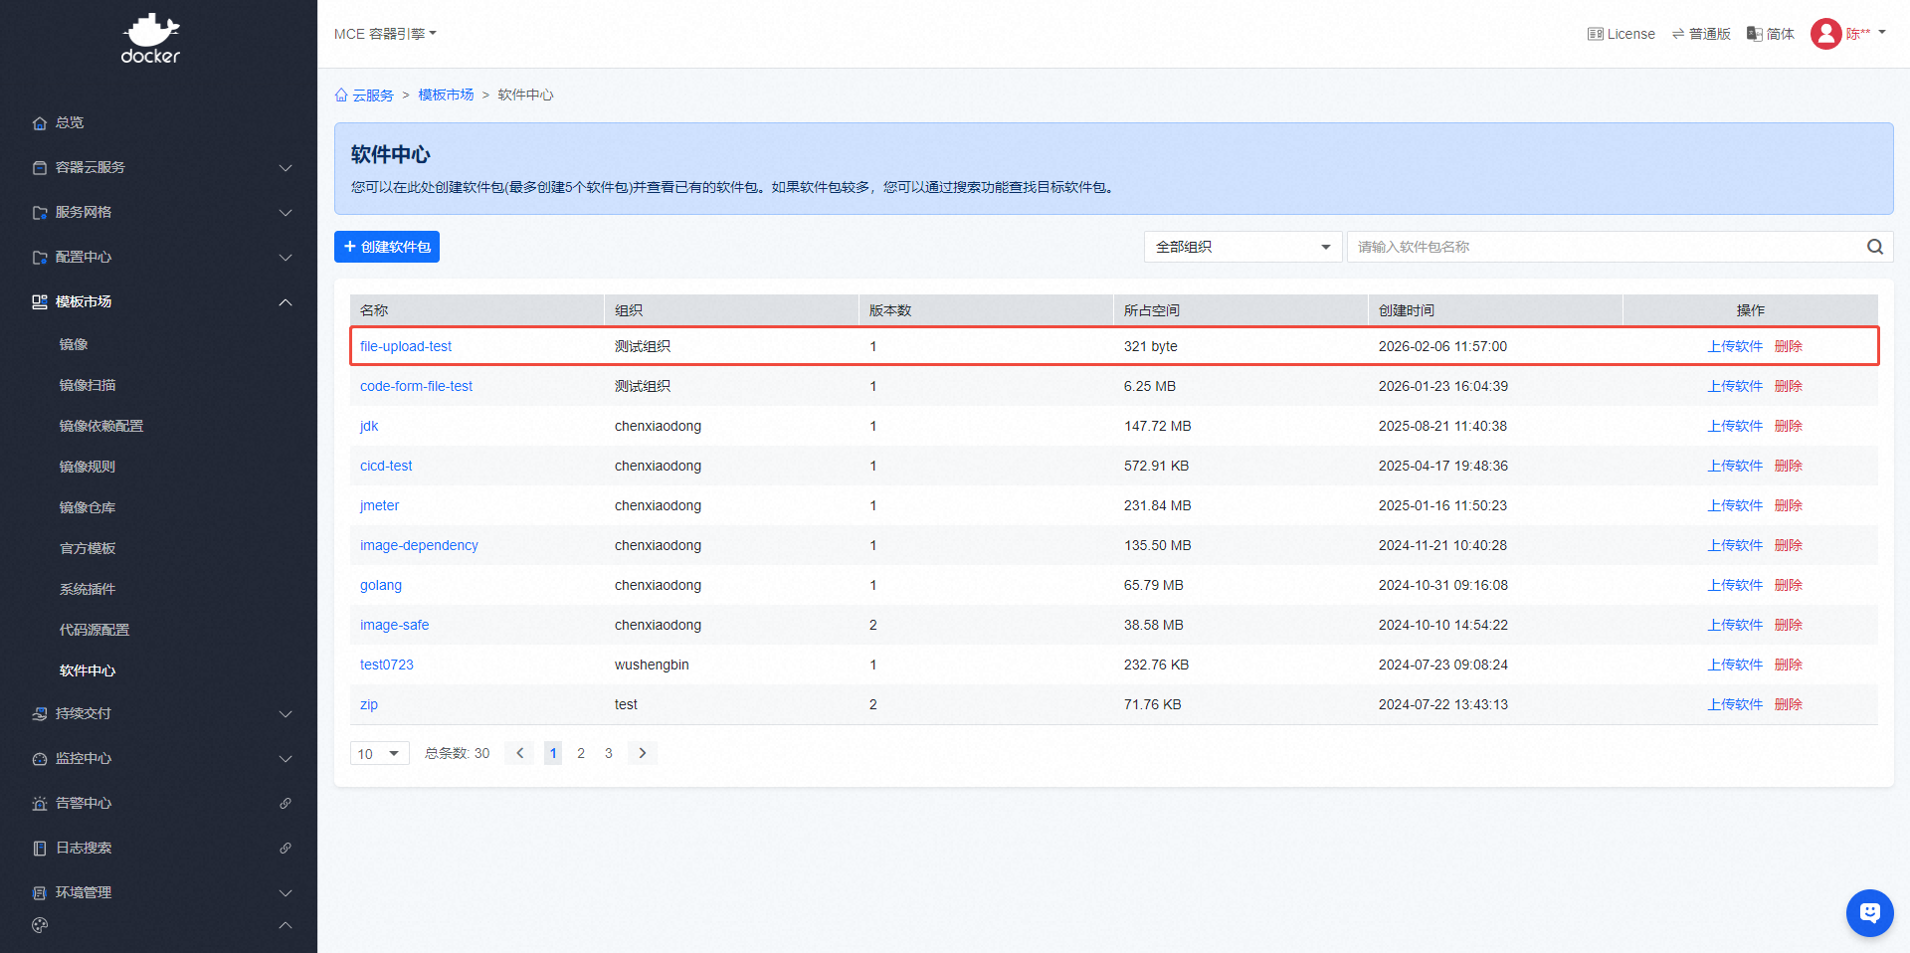
Task: Click the theme palette icon in sidebar
Action: pyautogui.click(x=40, y=925)
